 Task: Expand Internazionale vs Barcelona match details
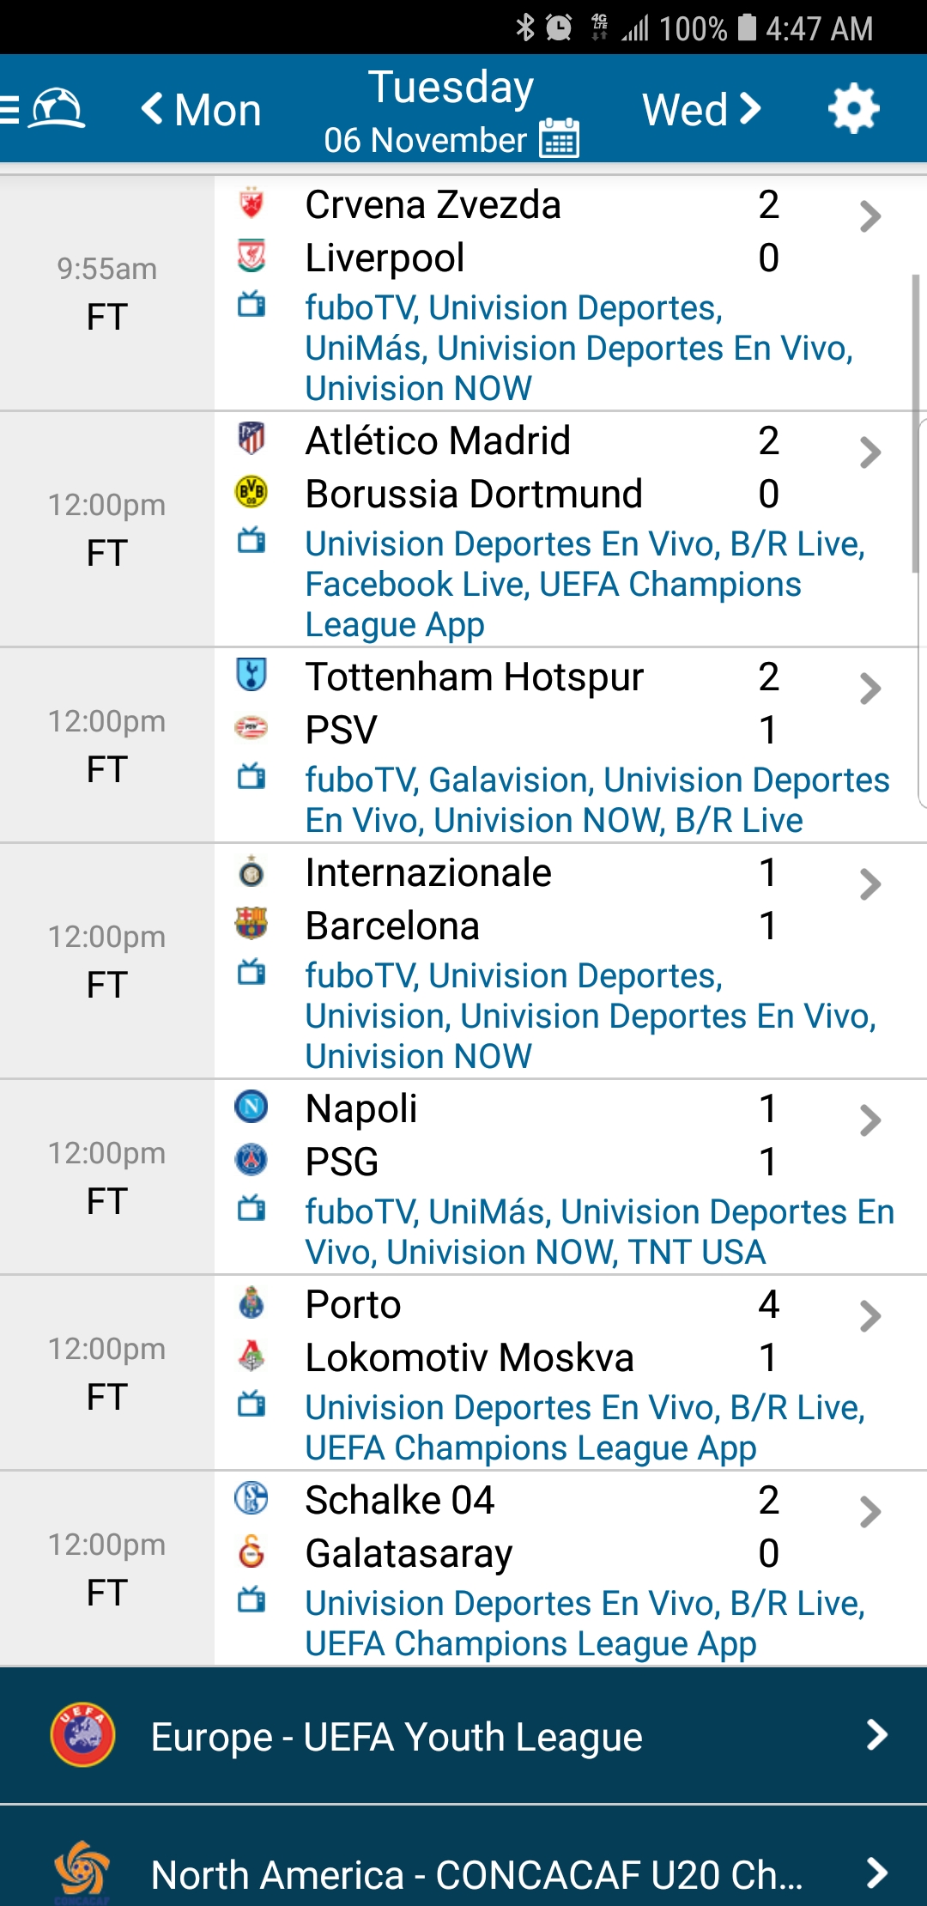point(870,884)
